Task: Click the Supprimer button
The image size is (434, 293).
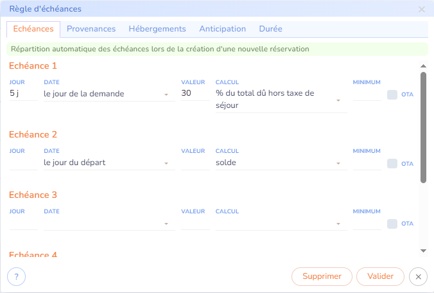Action: coord(322,276)
